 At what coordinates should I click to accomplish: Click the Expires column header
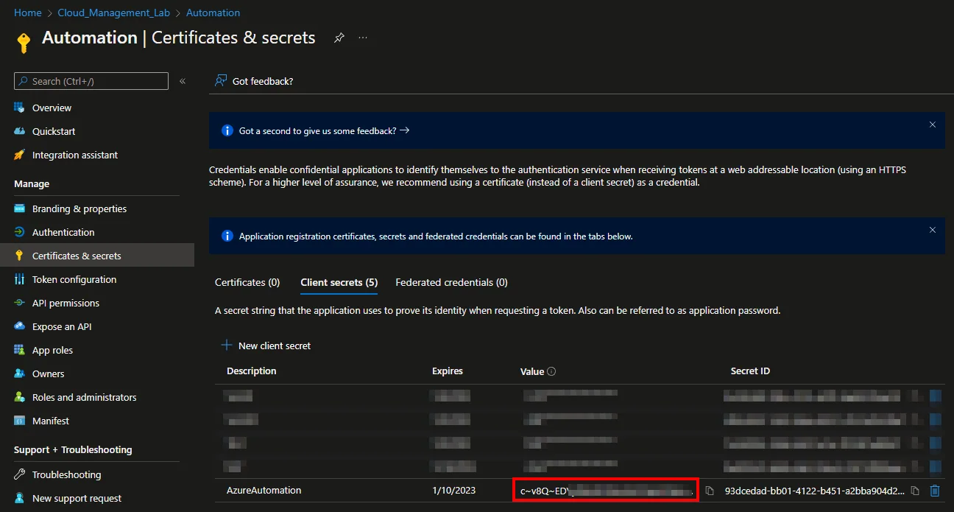point(448,371)
